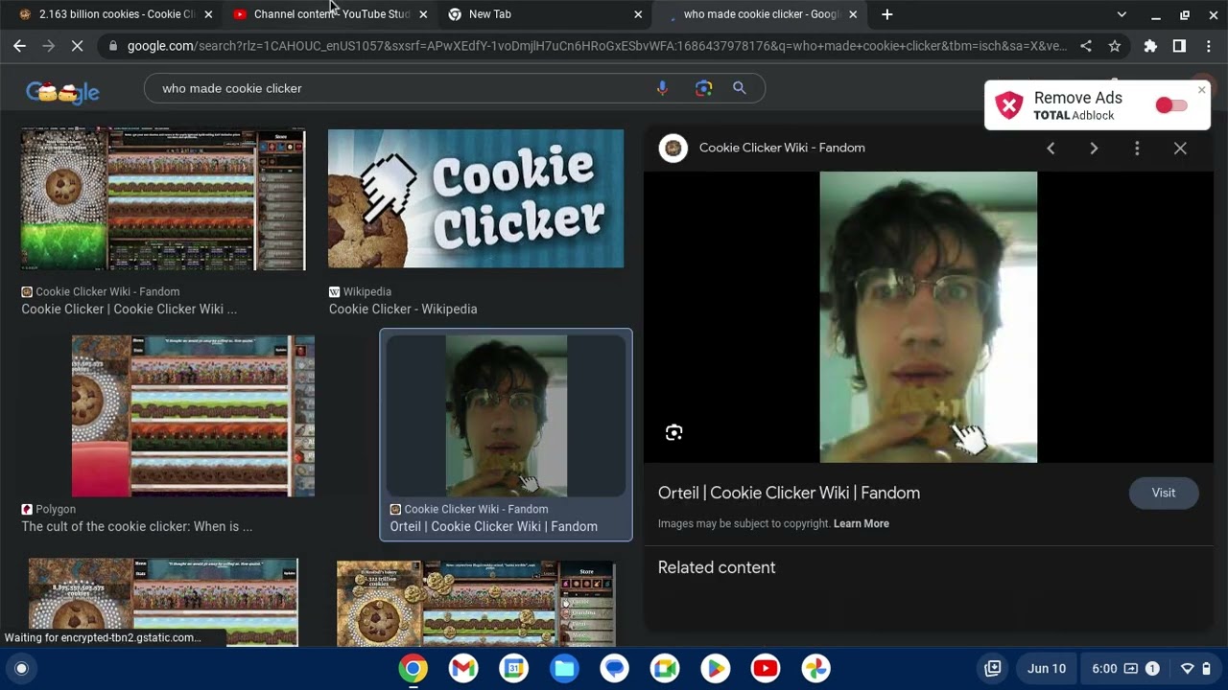Click the browser back arrow

[19, 46]
